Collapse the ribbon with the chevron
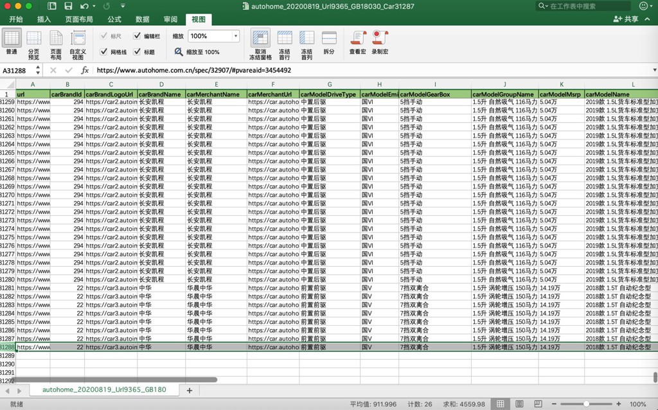The width and height of the screenshot is (658, 410). [x=648, y=19]
